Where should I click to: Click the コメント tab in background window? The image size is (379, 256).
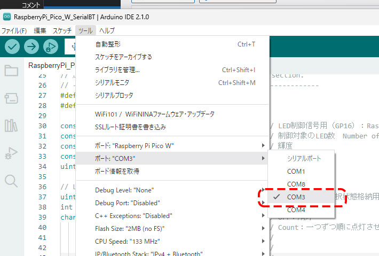click(x=31, y=5)
